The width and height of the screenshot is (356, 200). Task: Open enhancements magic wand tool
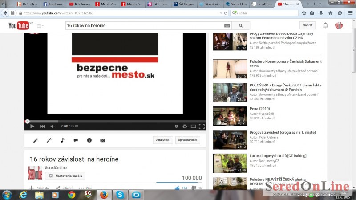(x=49, y=140)
